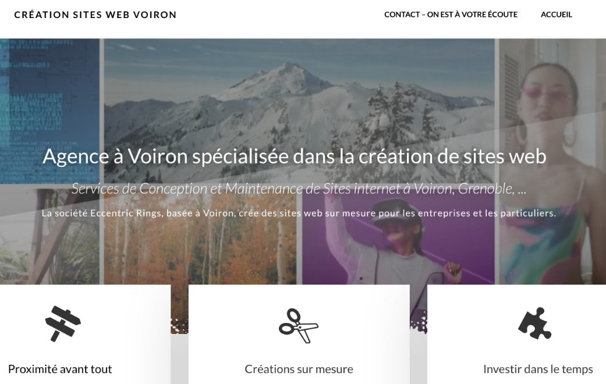Open the Investir dans le temps heading
606x384 pixels.
[538, 369]
